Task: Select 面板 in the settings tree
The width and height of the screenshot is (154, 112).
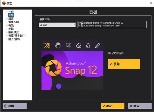Action: tap(11, 15)
